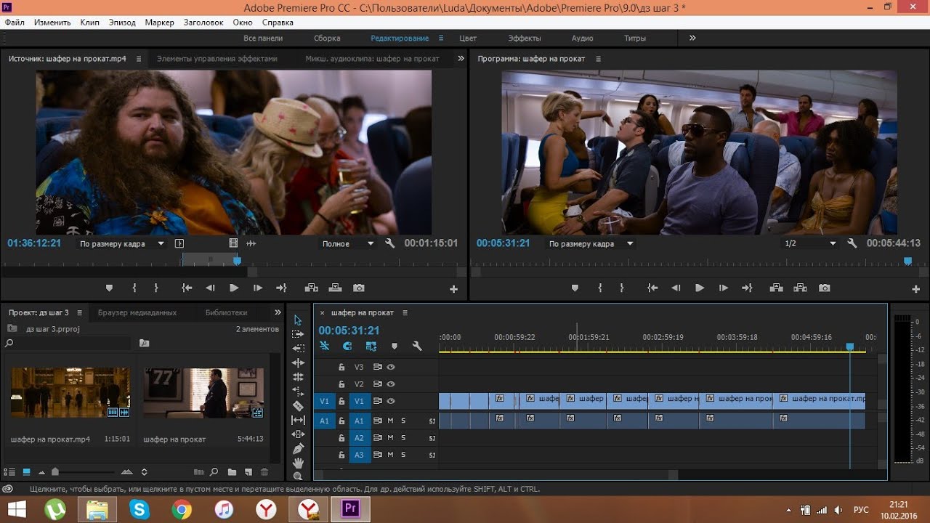Open the timeline sequence panel menu
This screenshot has width=930, height=523.
pos(405,312)
